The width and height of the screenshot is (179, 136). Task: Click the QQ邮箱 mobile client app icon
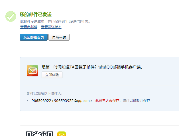point(32,71)
